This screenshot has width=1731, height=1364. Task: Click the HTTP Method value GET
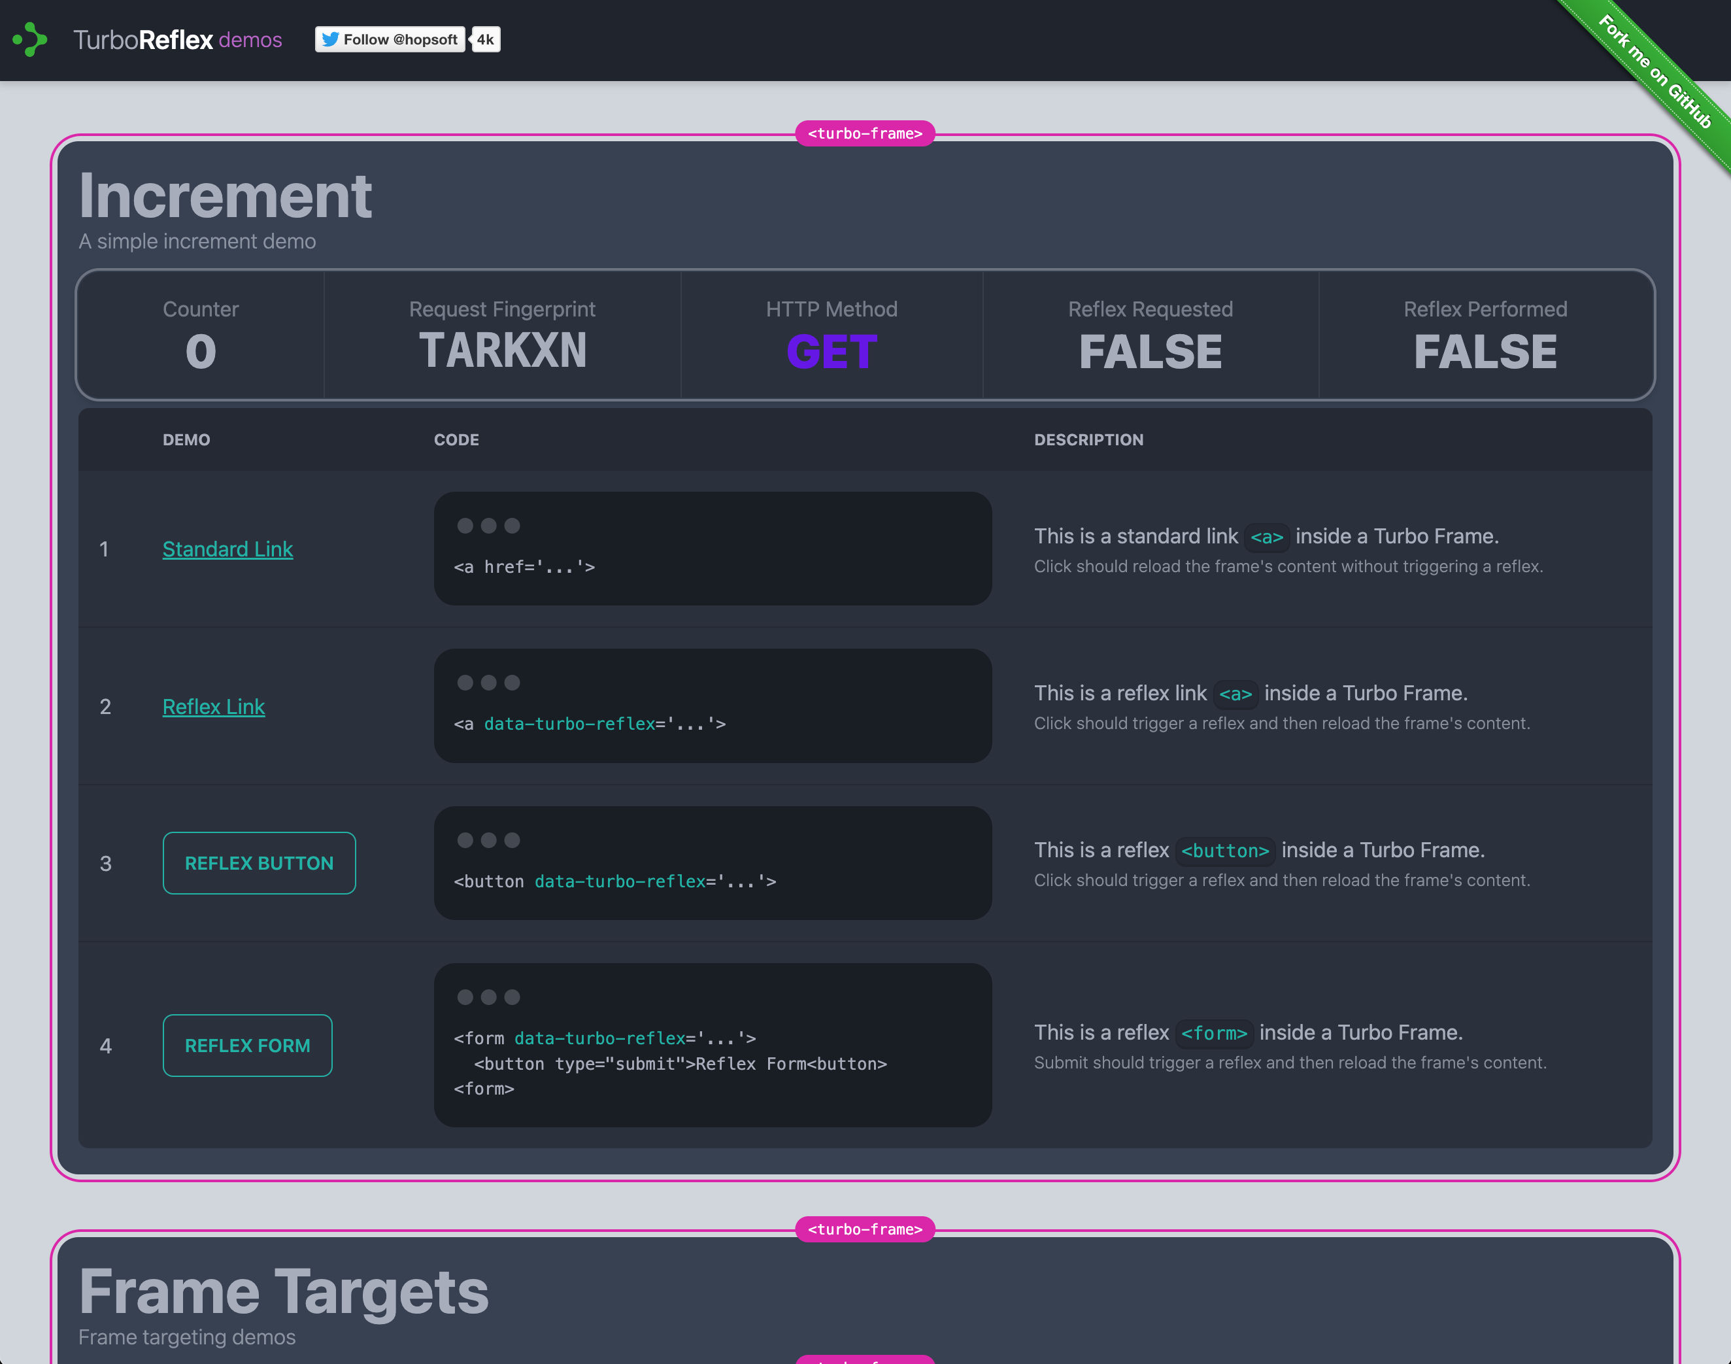[x=831, y=351]
